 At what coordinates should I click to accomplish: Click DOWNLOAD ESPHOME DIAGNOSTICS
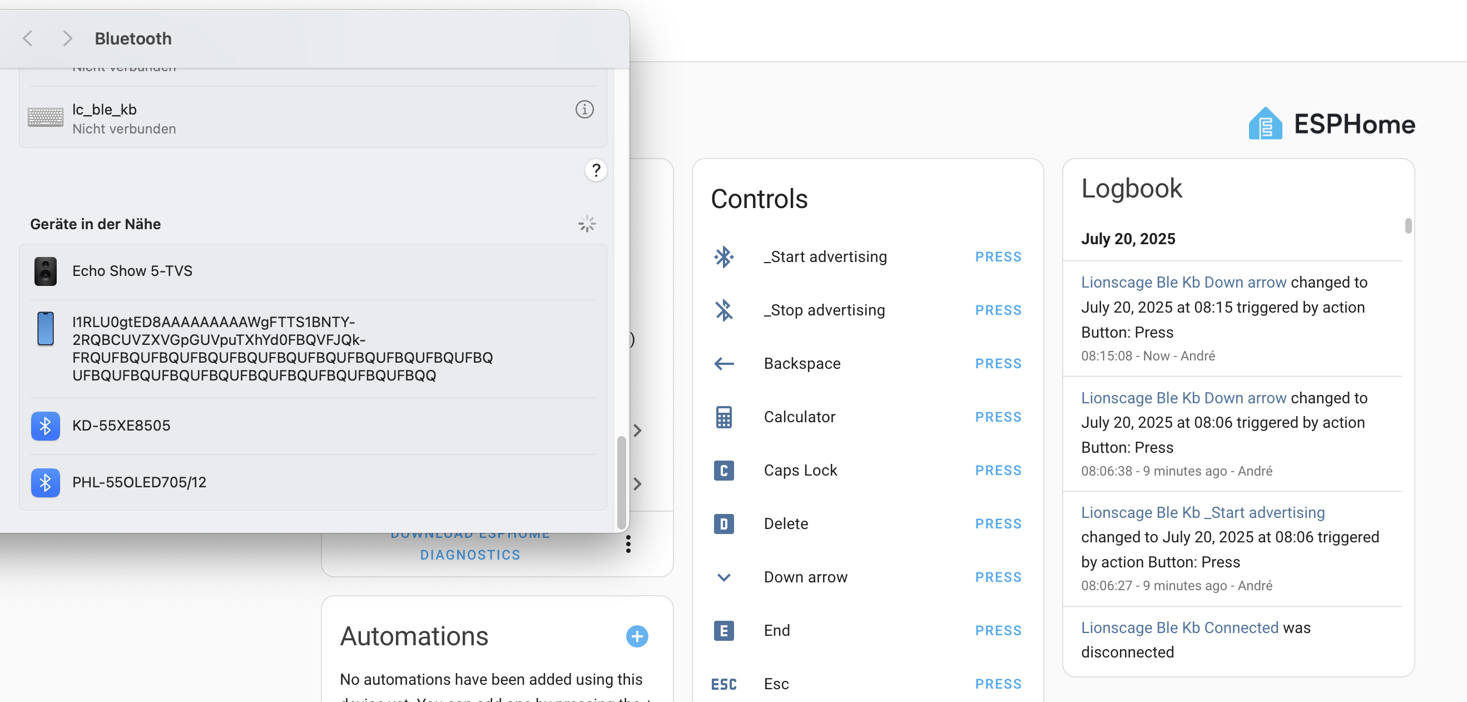point(470,544)
